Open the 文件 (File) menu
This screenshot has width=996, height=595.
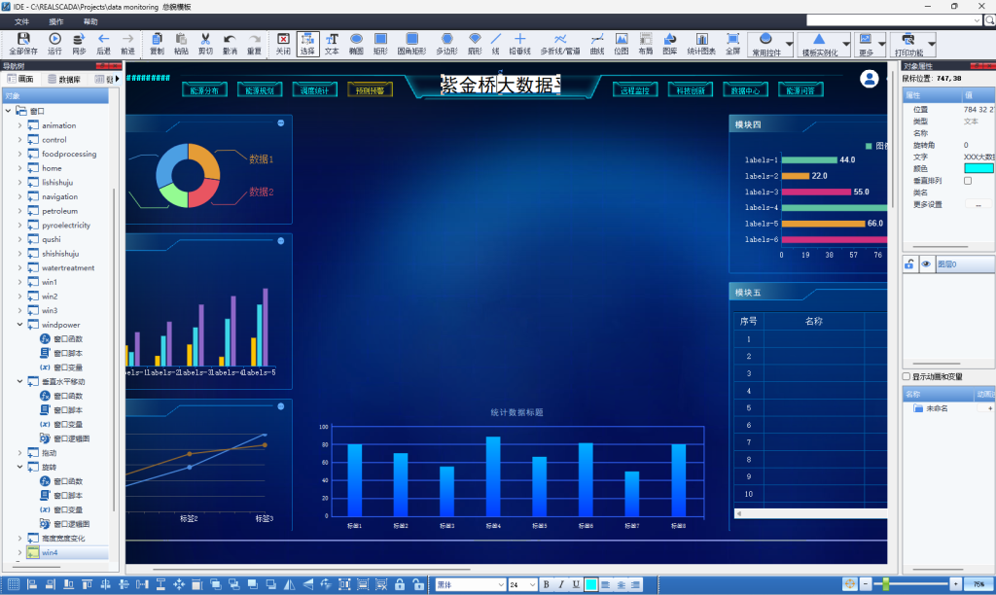point(22,20)
